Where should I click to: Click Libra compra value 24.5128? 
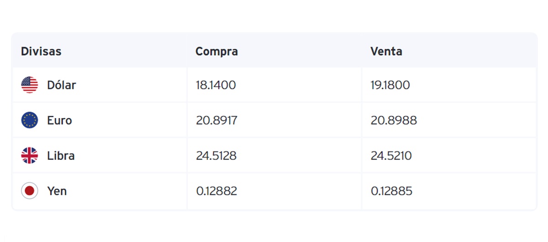pos(216,155)
